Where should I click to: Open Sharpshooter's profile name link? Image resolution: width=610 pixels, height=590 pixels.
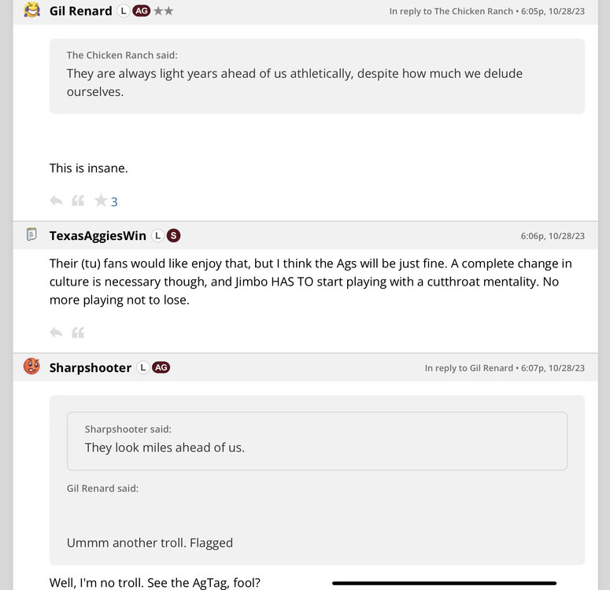[x=90, y=367]
